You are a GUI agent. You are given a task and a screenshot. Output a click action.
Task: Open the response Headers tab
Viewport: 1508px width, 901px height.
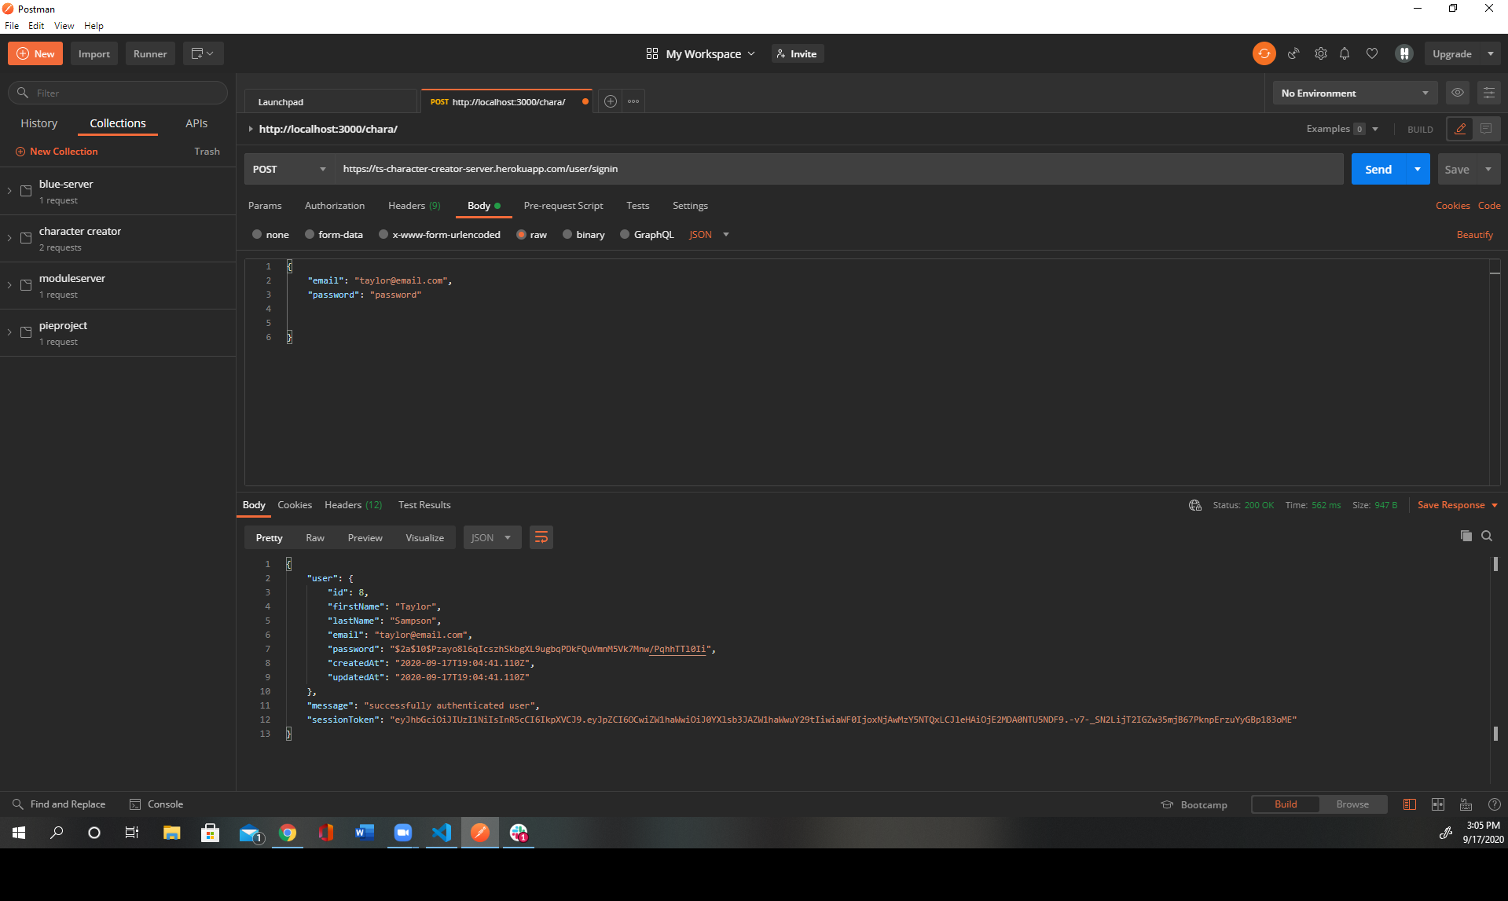coord(353,505)
